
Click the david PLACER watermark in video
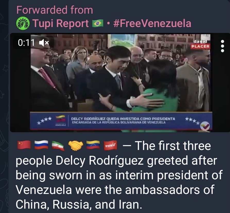(x=200, y=44)
